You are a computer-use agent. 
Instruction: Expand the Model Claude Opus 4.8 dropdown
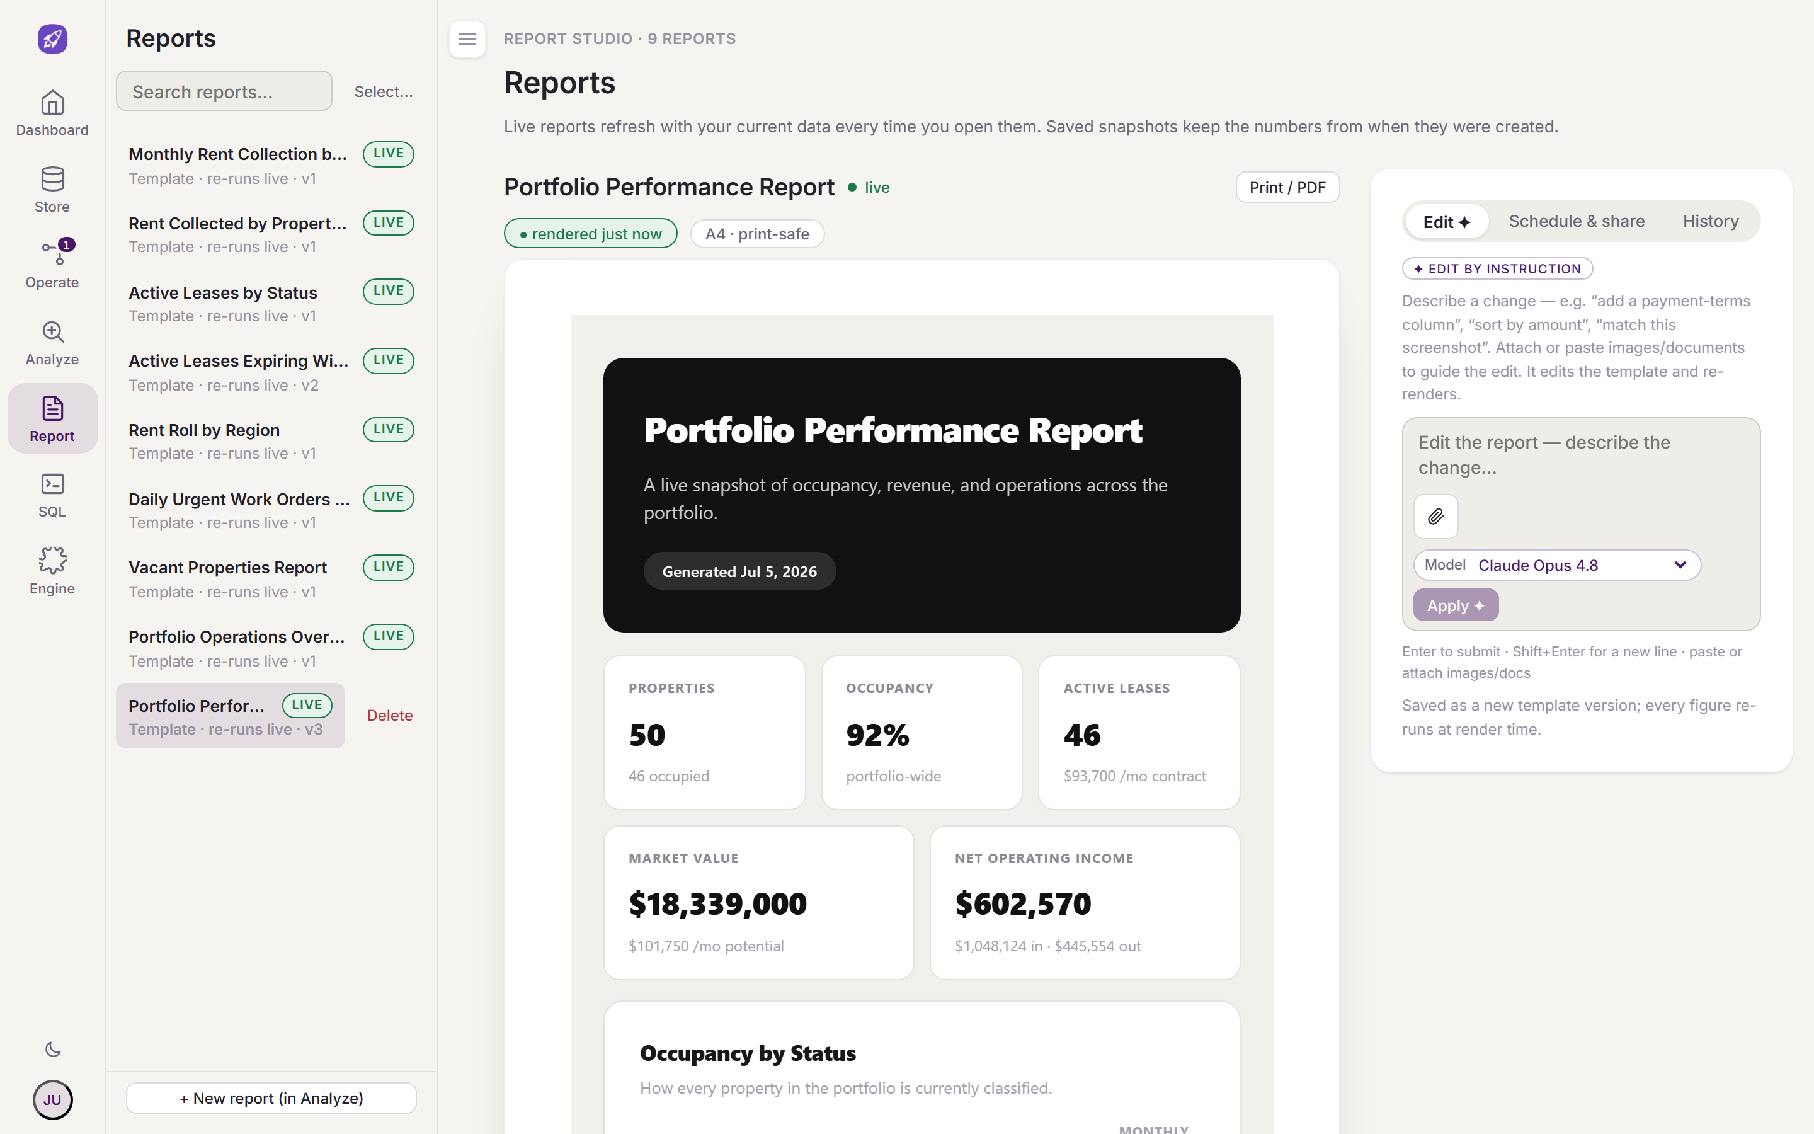click(x=1557, y=564)
